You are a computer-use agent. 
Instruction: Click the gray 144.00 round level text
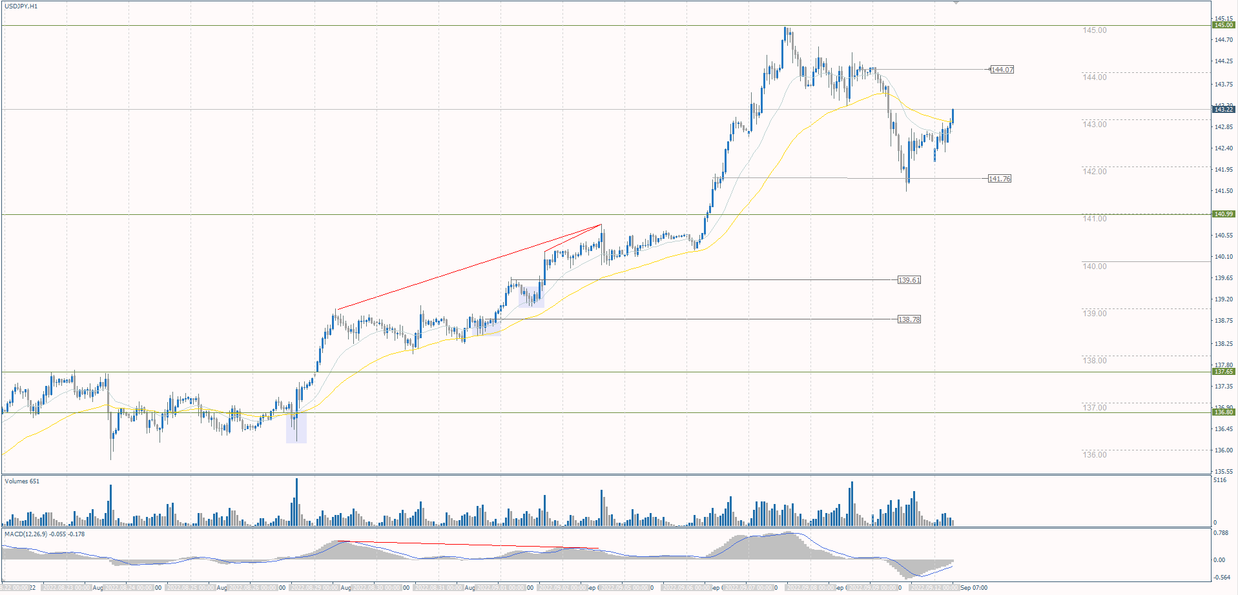(x=1095, y=77)
